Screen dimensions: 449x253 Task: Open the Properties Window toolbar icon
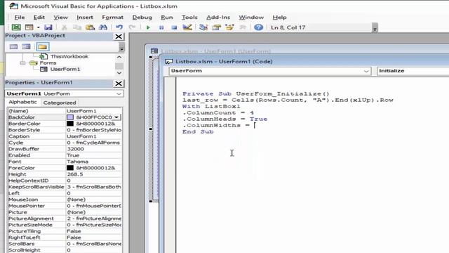(217, 27)
